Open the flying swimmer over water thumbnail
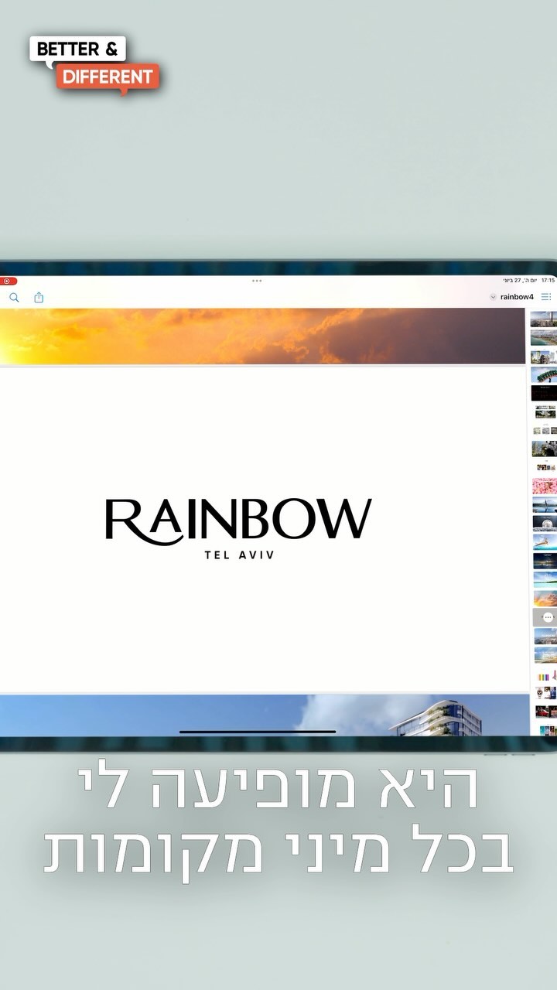Screen dimensions: 557x990 545,541
